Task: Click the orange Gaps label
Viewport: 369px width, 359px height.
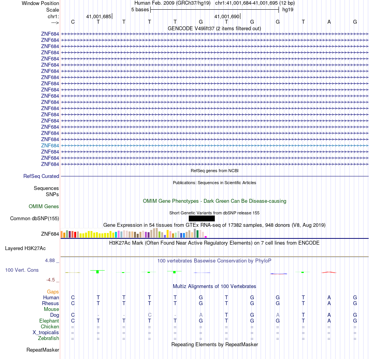Action: [x=53, y=292]
